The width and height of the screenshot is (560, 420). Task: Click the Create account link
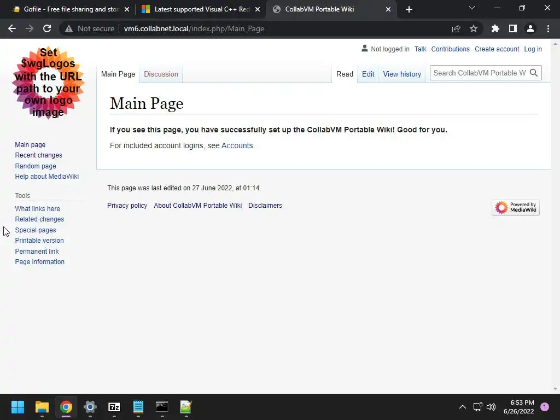pos(497,49)
